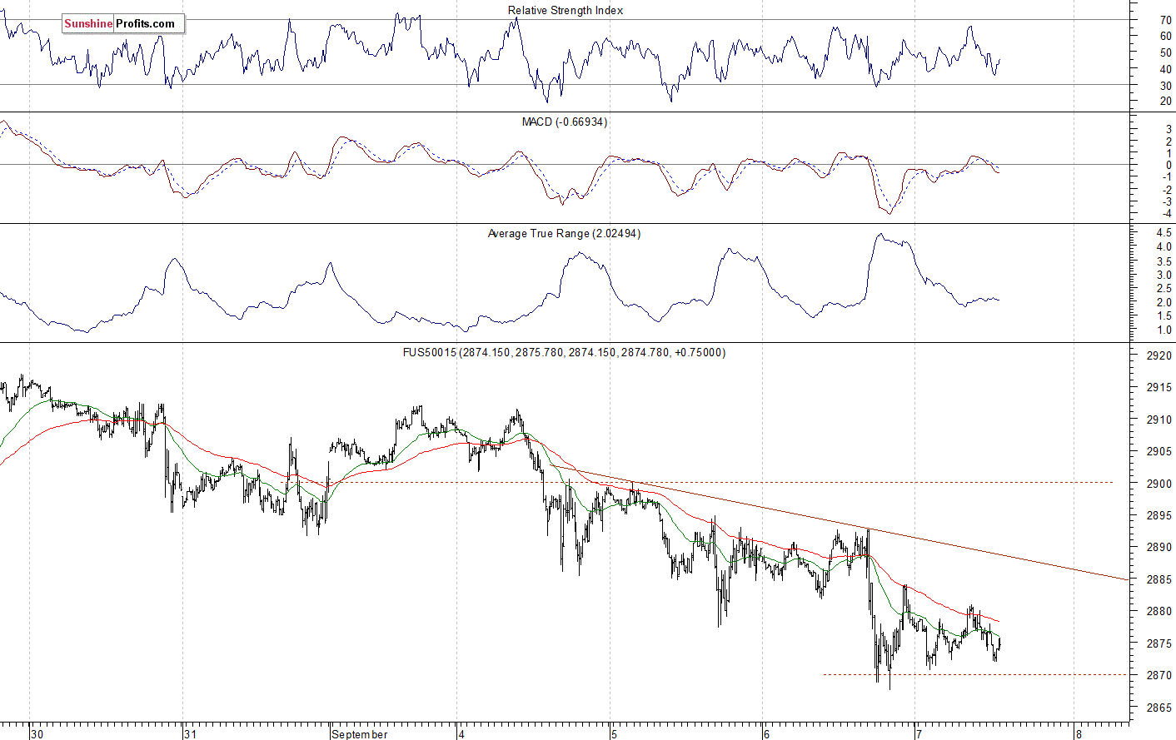
Task: Click the 7 date axis label
Action: (x=919, y=734)
